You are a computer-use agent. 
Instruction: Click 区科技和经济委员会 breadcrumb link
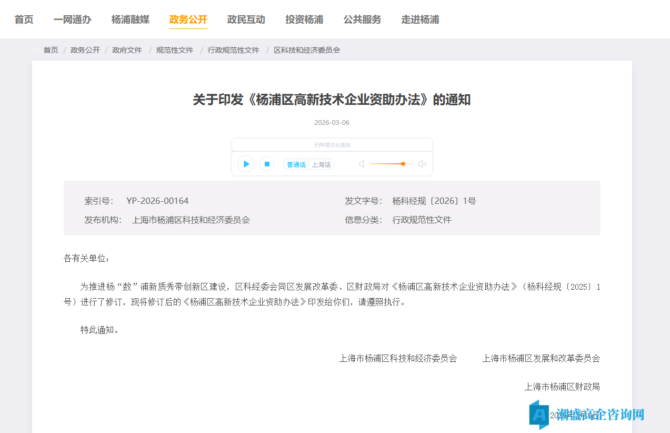click(307, 50)
